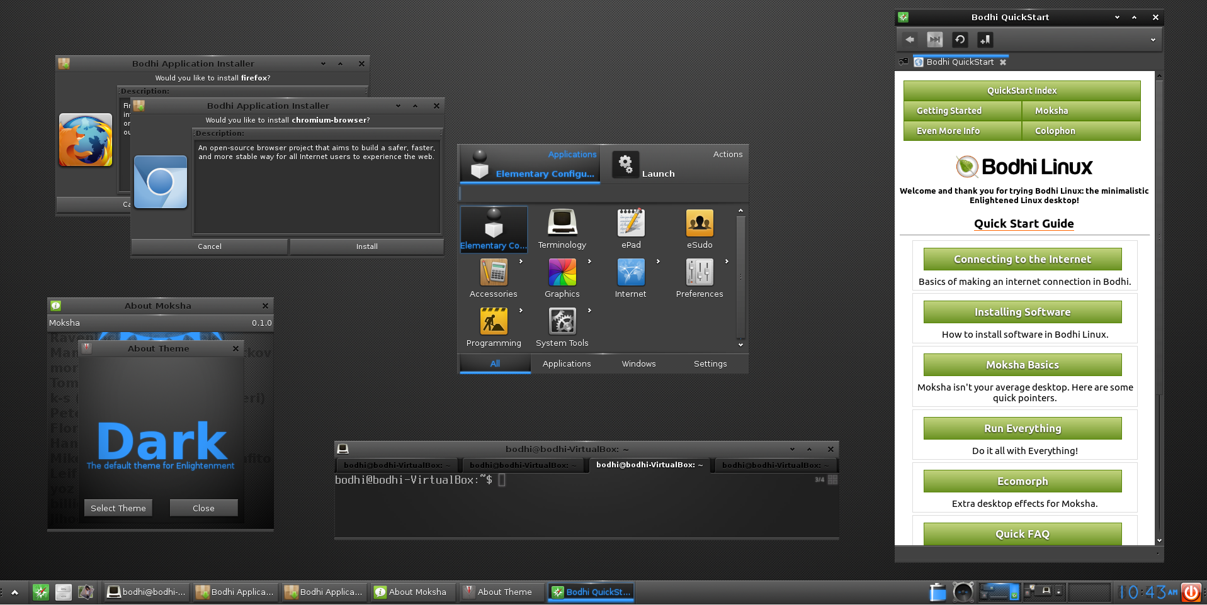1207x605 pixels.
Task: Add bookmark in QuickStart browser toolbar
Action: click(x=985, y=40)
